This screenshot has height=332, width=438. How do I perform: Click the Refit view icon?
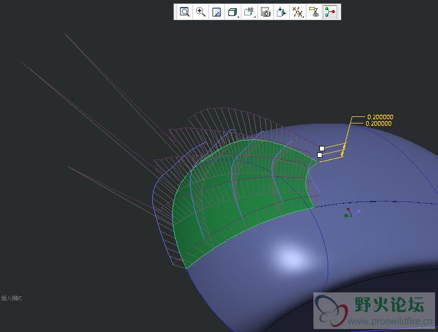[185, 12]
